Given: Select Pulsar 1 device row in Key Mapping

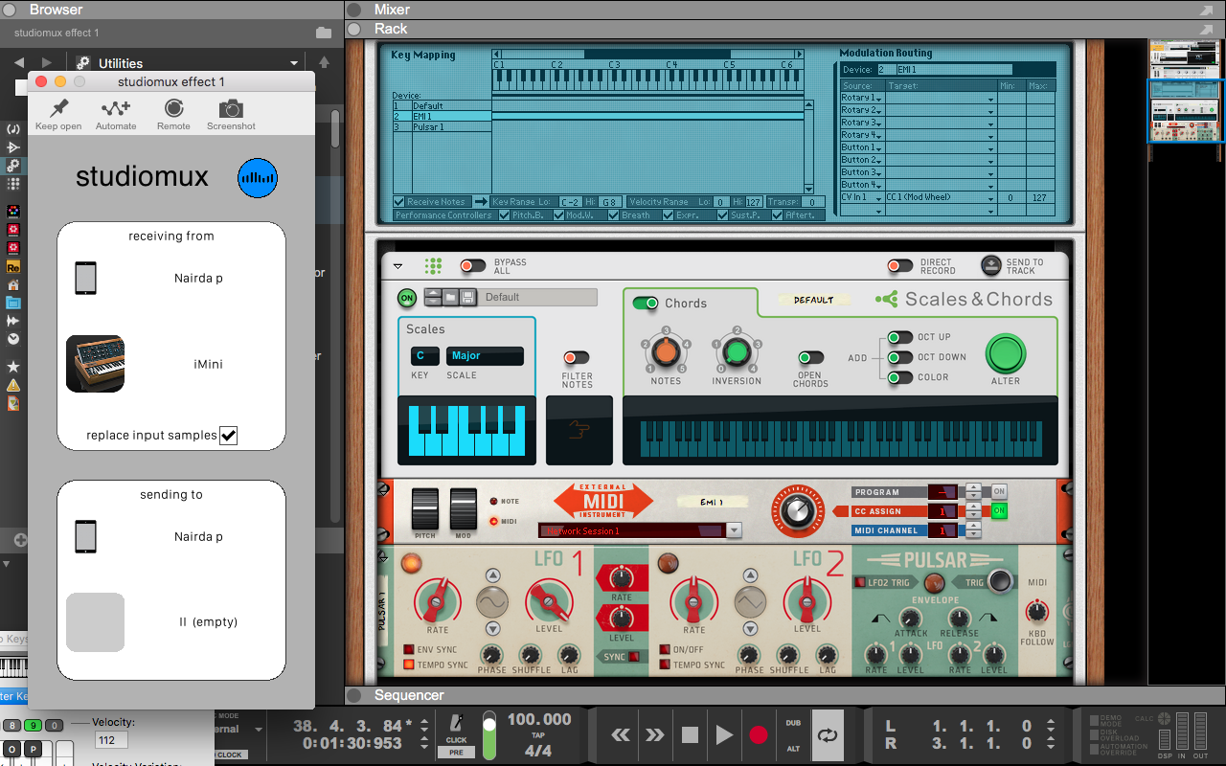Looking at the screenshot, I should 442,127.
